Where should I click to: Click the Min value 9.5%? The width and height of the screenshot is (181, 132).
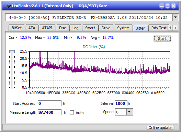coord(81,37)
